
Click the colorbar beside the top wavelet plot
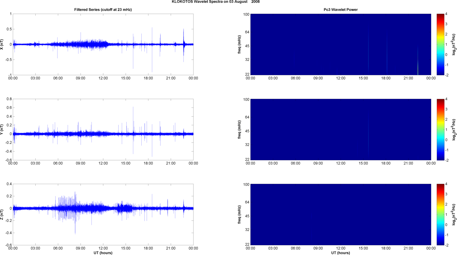coord(440,44)
